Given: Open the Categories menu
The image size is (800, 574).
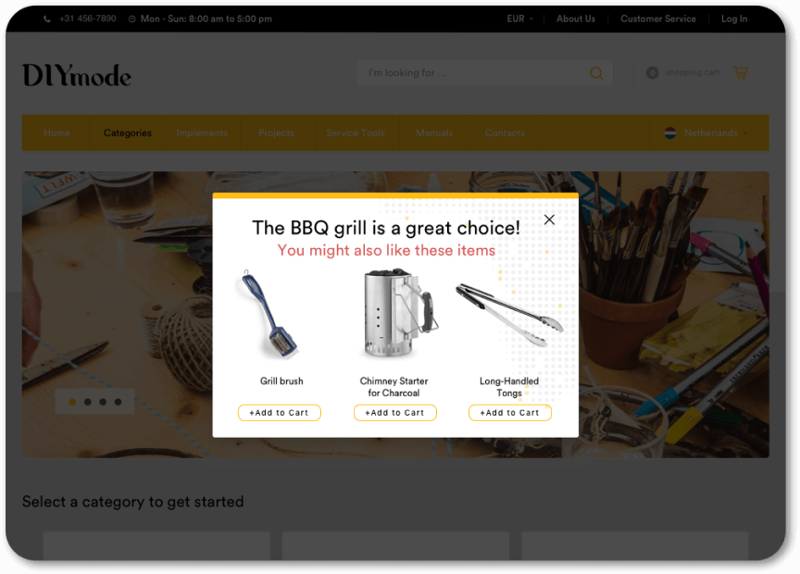Looking at the screenshot, I should tap(128, 133).
